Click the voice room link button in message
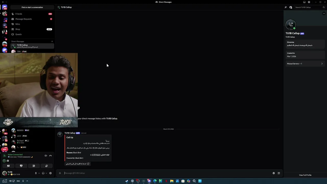The image size is (327, 184). pyautogui.click(x=78, y=164)
